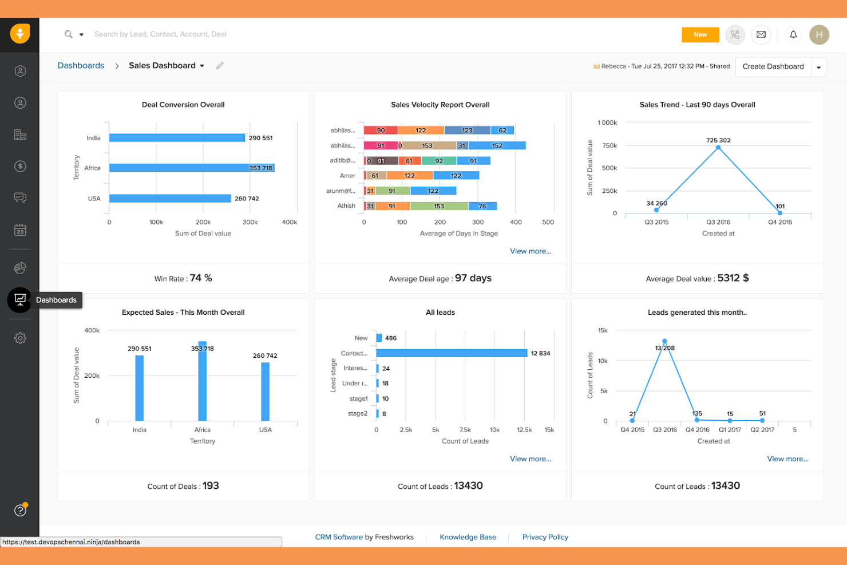Open the user avatar H menu

pos(819,34)
